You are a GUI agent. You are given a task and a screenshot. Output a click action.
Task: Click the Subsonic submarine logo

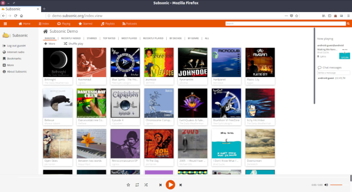tap(6, 35)
